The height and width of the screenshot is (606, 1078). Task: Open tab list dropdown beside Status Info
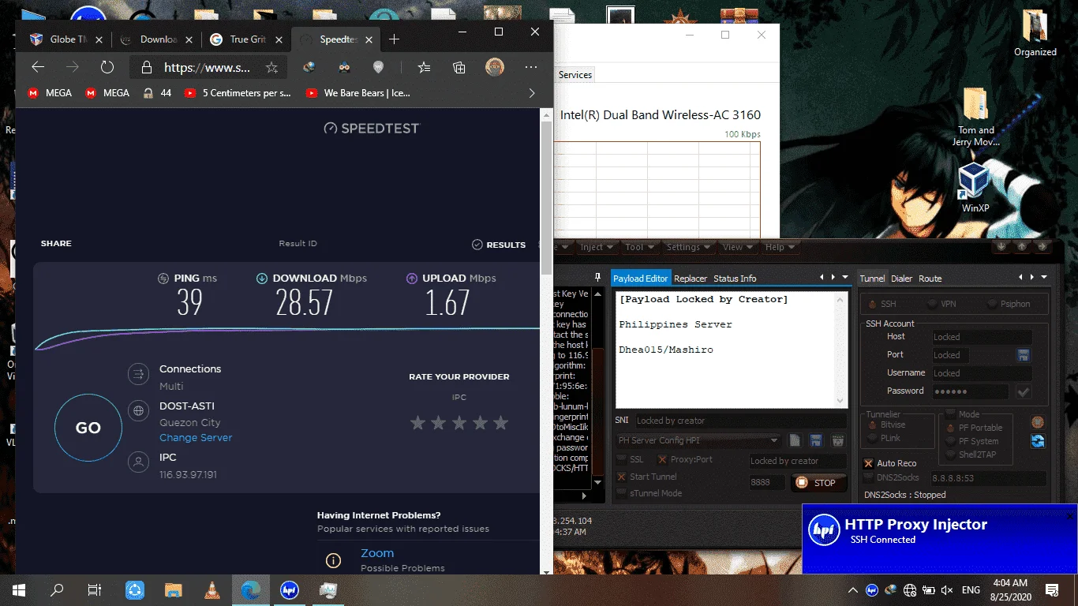845,278
